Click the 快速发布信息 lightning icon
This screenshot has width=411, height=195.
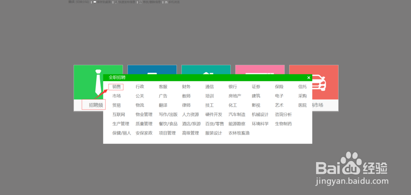(116, 2)
